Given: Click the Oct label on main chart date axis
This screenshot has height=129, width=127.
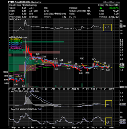Looking at the screenshot, I should point(113,89).
